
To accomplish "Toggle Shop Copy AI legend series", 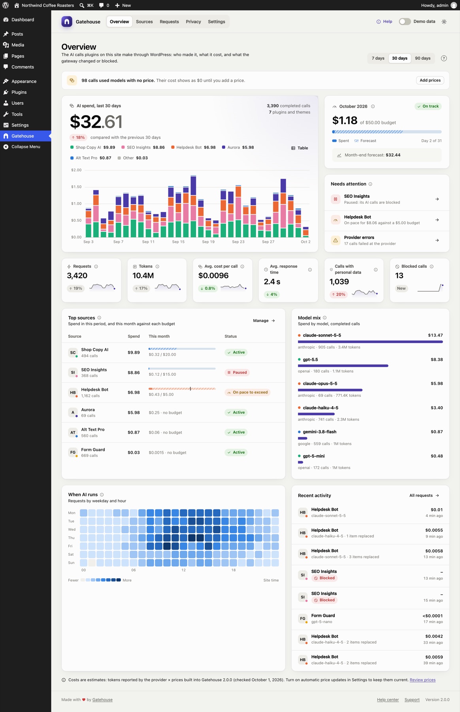I will pyautogui.click(x=93, y=147).
